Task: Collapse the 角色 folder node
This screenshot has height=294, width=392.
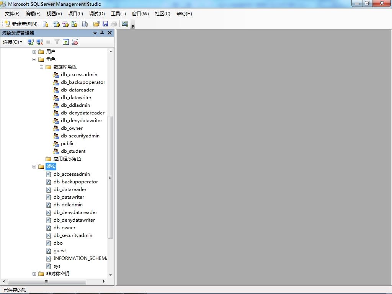Action: (x=34, y=59)
